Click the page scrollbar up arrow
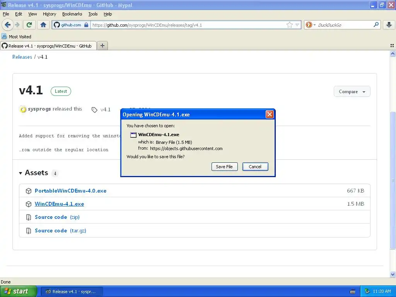 pos(393,53)
